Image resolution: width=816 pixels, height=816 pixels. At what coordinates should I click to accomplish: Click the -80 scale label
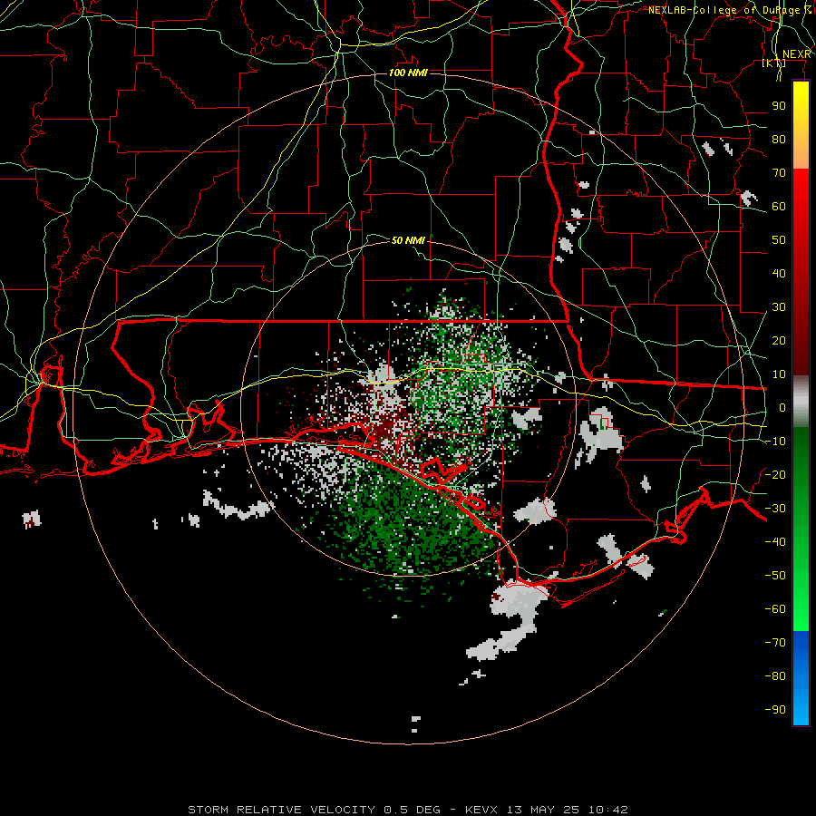[x=775, y=676]
